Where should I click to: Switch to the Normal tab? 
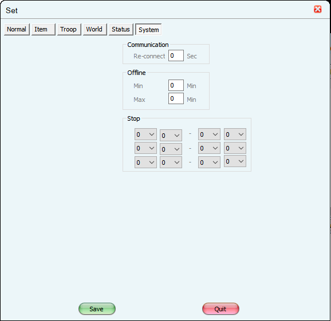17,29
